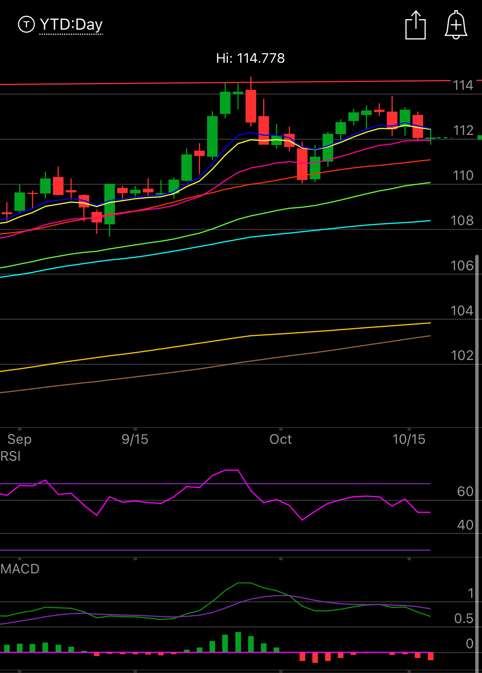Tap the MACD 0.5 level label
Viewport: 482px width, 673px height.
click(x=464, y=619)
